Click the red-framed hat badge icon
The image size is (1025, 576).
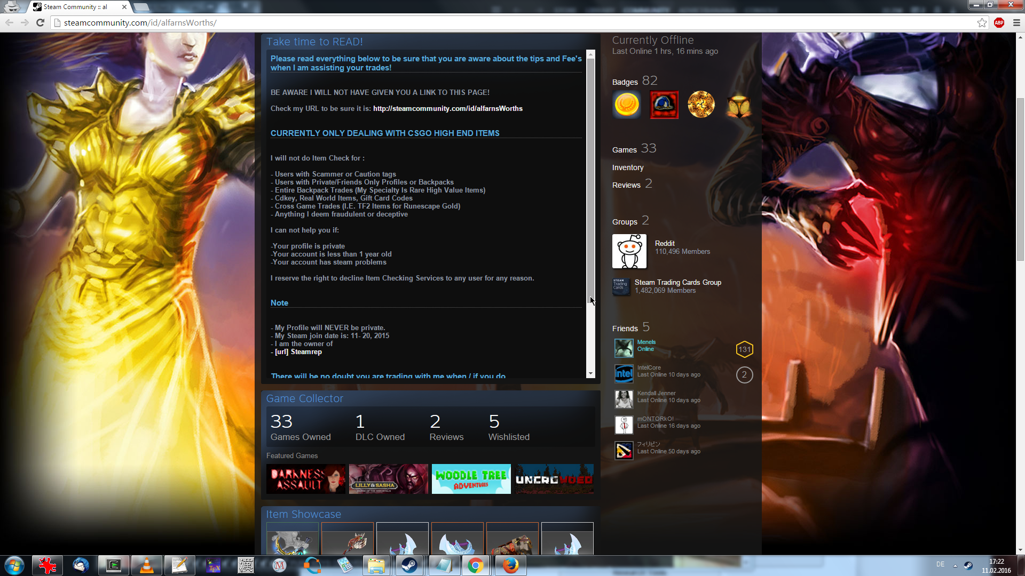664,105
